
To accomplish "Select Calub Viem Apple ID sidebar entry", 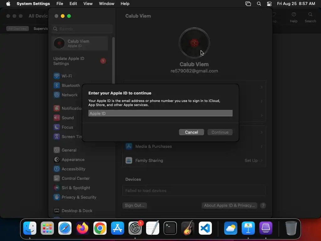I will pos(80,43).
